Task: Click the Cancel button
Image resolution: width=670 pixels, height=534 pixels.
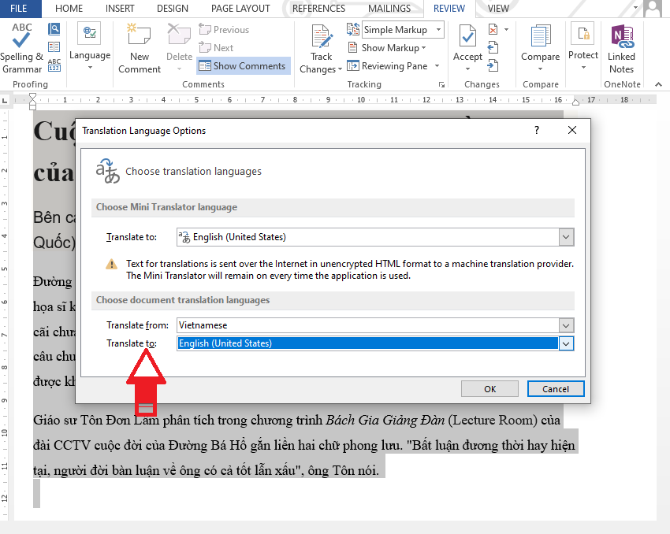Action: pyautogui.click(x=556, y=389)
